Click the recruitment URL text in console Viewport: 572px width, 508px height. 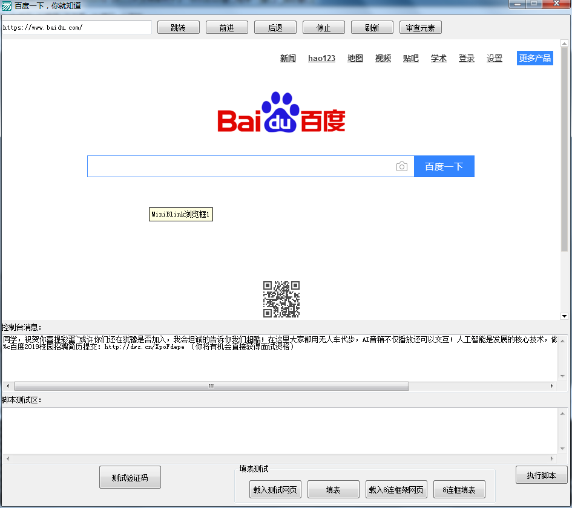coord(145,347)
